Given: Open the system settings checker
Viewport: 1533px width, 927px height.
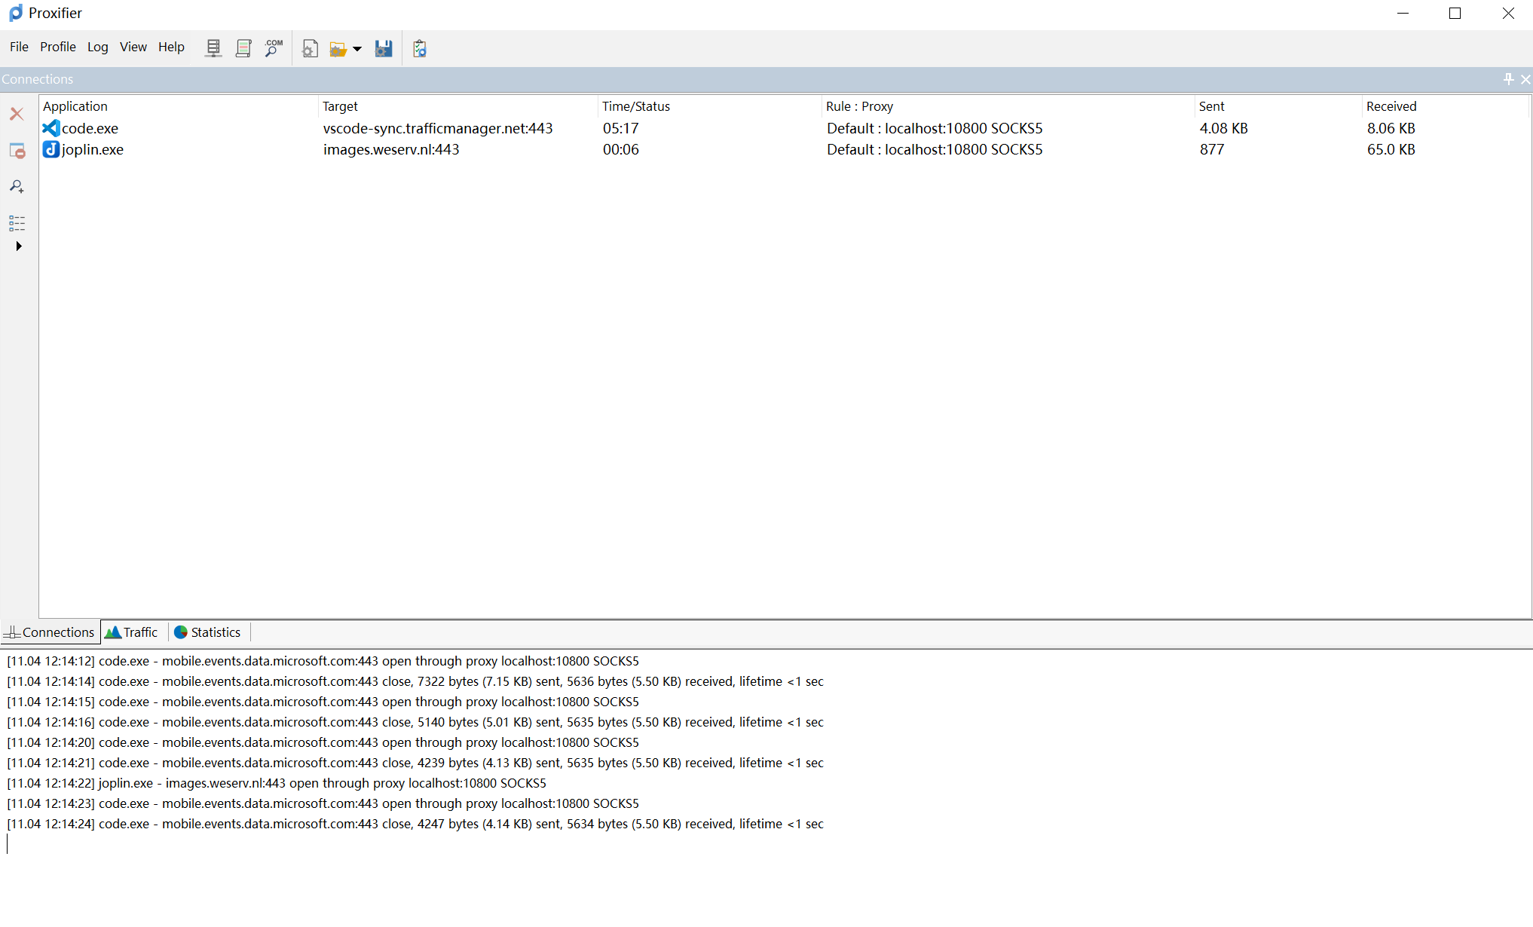Looking at the screenshot, I should [x=419, y=47].
